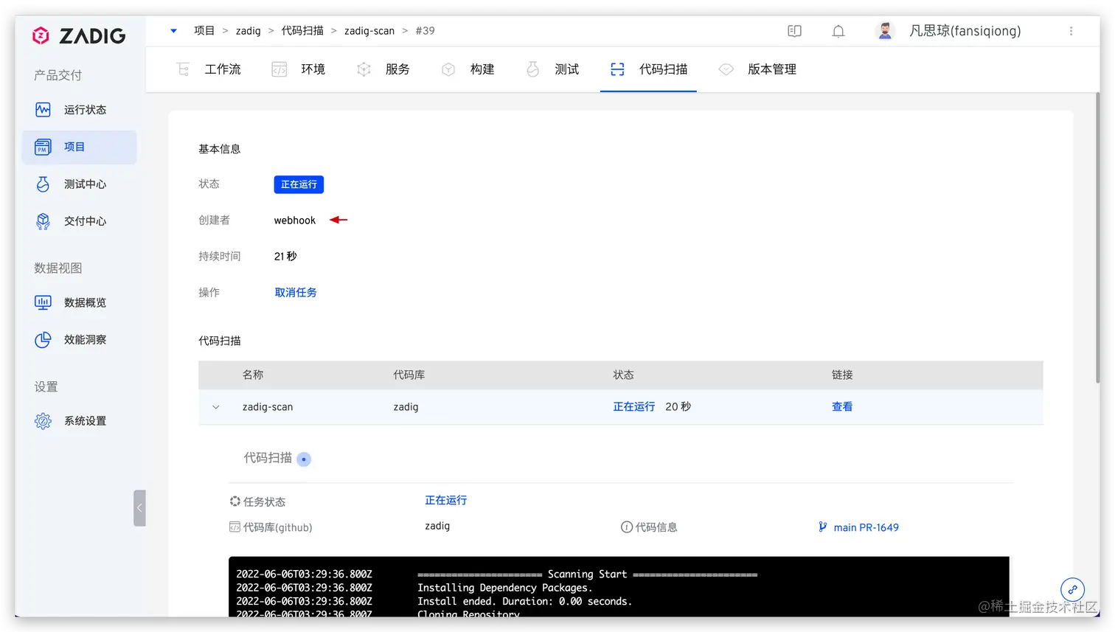Click the zadig breadcrumb link
Screen dimensions: 1115x632
coord(249,31)
